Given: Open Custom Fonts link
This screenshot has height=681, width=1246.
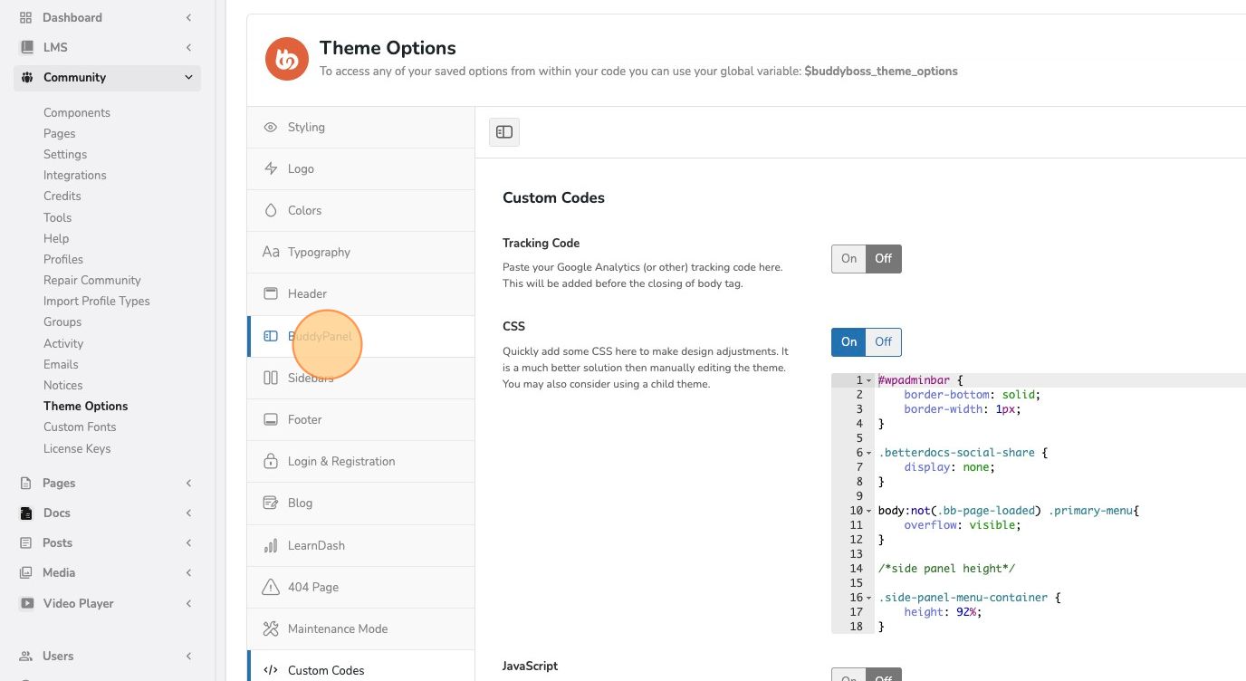Looking at the screenshot, I should pyautogui.click(x=80, y=427).
